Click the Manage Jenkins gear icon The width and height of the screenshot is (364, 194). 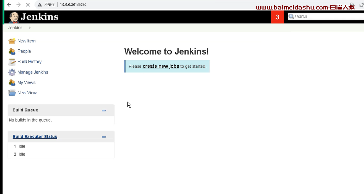12,72
